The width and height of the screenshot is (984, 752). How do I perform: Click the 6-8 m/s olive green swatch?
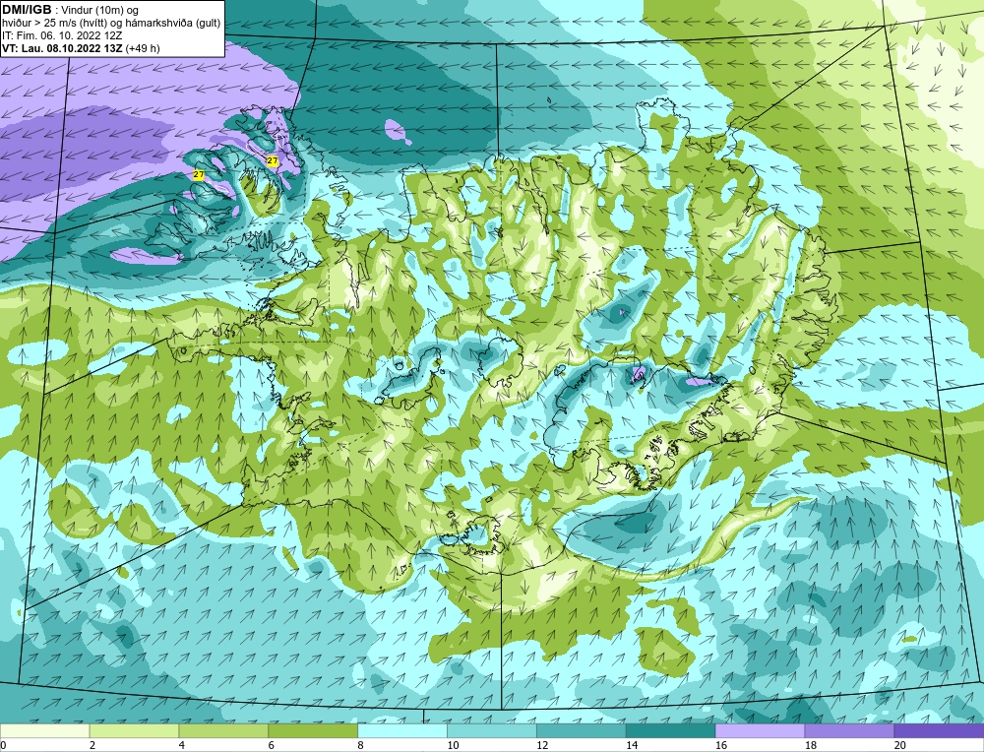point(313,730)
